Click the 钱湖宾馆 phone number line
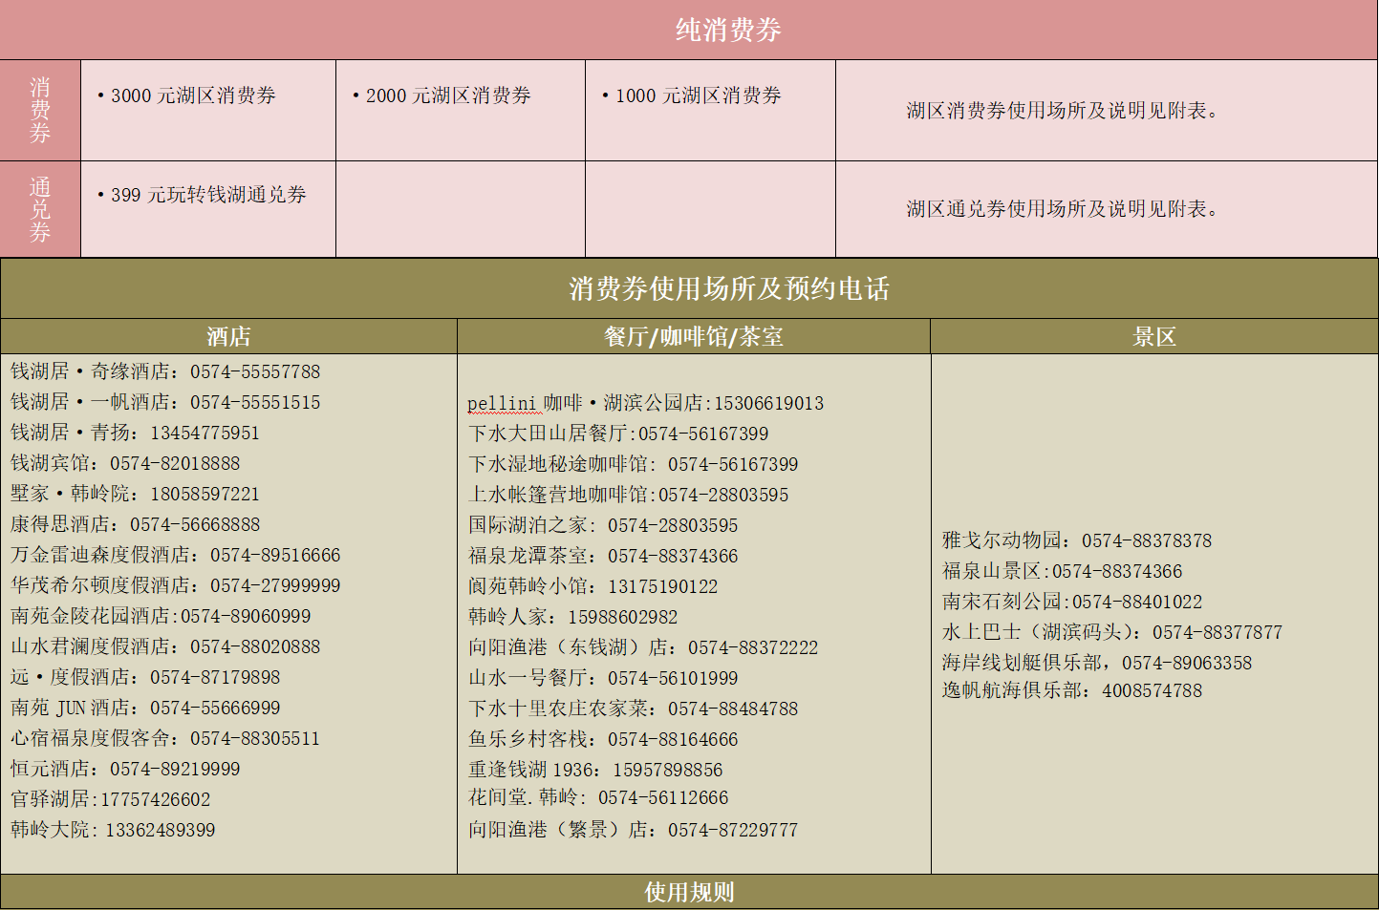The height and width of the screenshot is (910, 1379). [125, 463]
